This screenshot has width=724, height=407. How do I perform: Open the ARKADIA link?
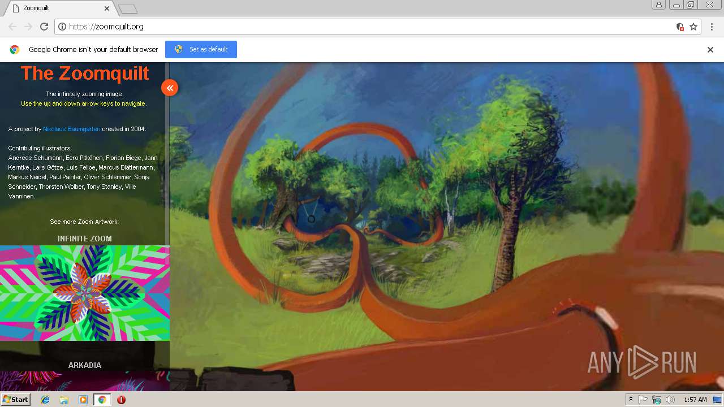coord(85,365)
